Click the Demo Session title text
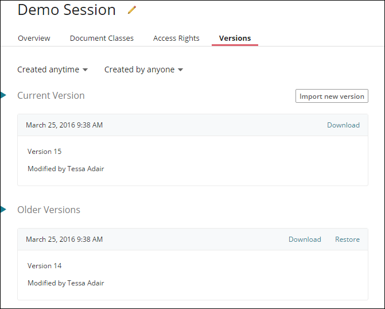 point(67,10)
